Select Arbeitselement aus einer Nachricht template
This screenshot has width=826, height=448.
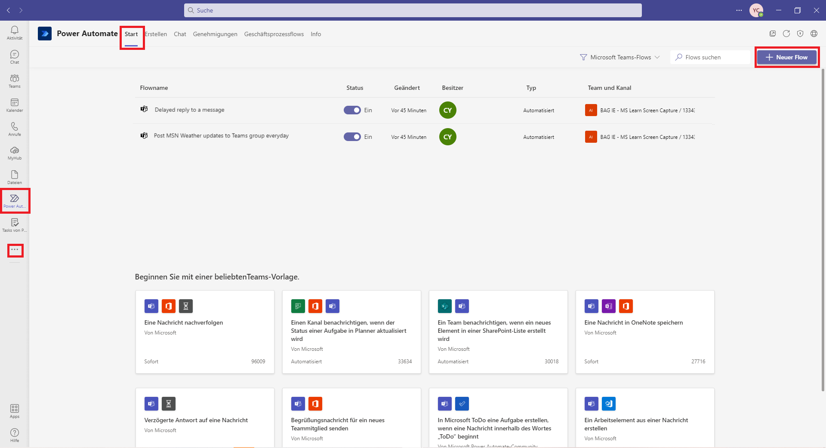(x=645, y=417)
